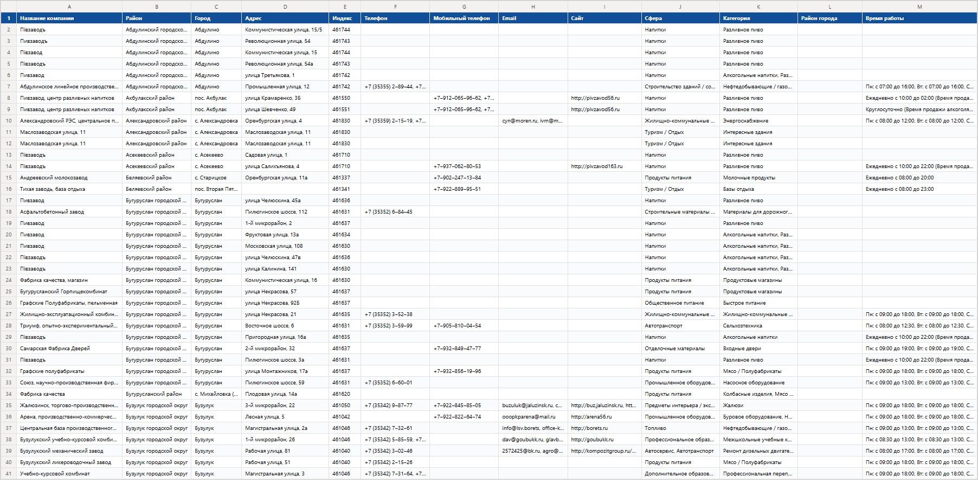Click the index cell 461337

click(345, 178)
